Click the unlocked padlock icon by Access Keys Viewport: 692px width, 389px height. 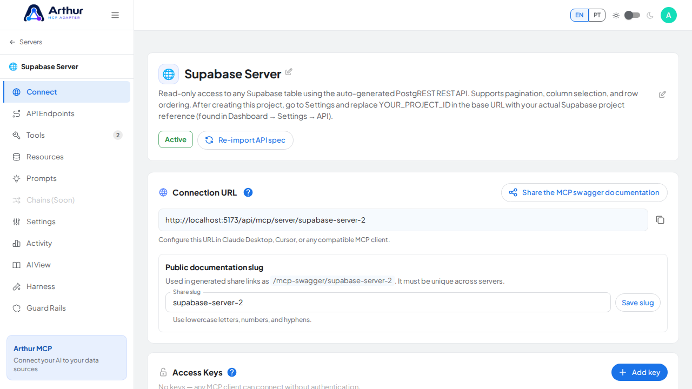point(163,372)
